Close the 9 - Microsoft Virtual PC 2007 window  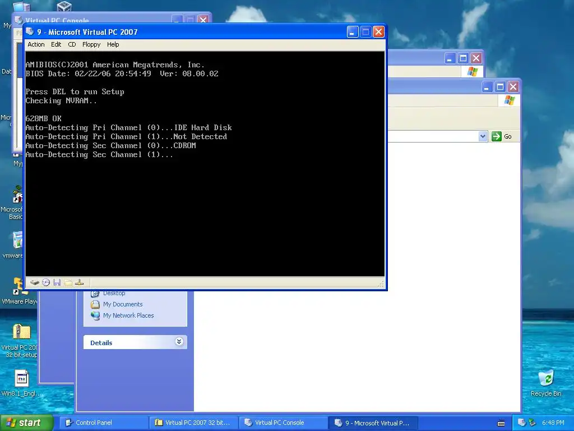tap(378, 32)
